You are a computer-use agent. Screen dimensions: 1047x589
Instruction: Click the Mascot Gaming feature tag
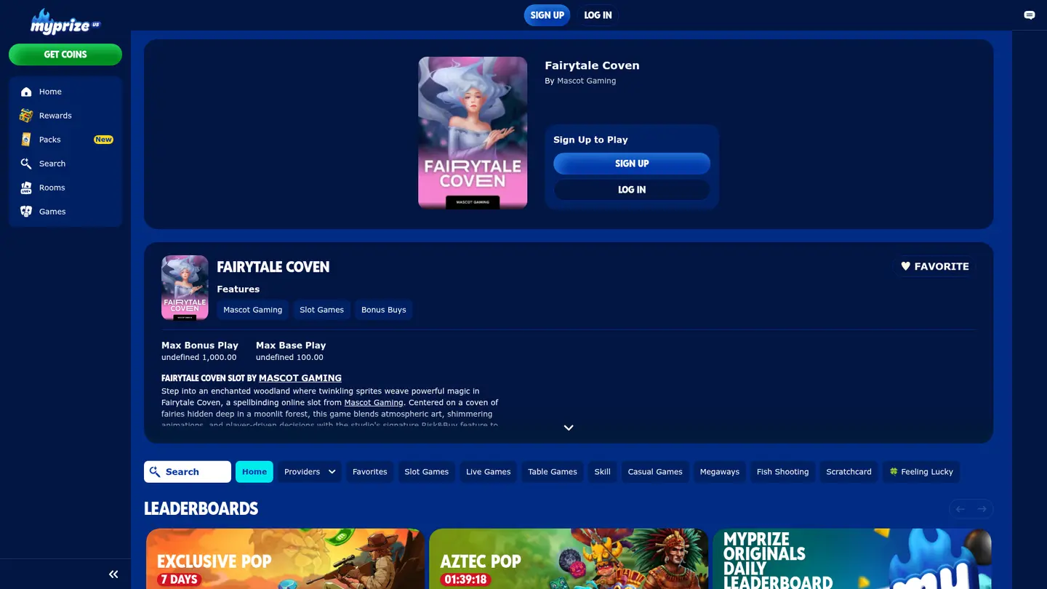pyautogui.click(x=253, y=310)
